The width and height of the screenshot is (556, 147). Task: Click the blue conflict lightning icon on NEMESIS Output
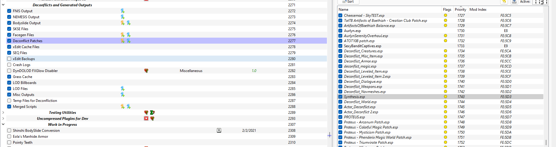click(x=122, y=17)
